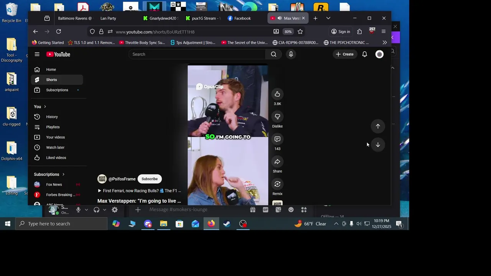Open History in YouTube sidebar
The width and height of the screenshot is (491, 276).
click(x=57, y=117)
